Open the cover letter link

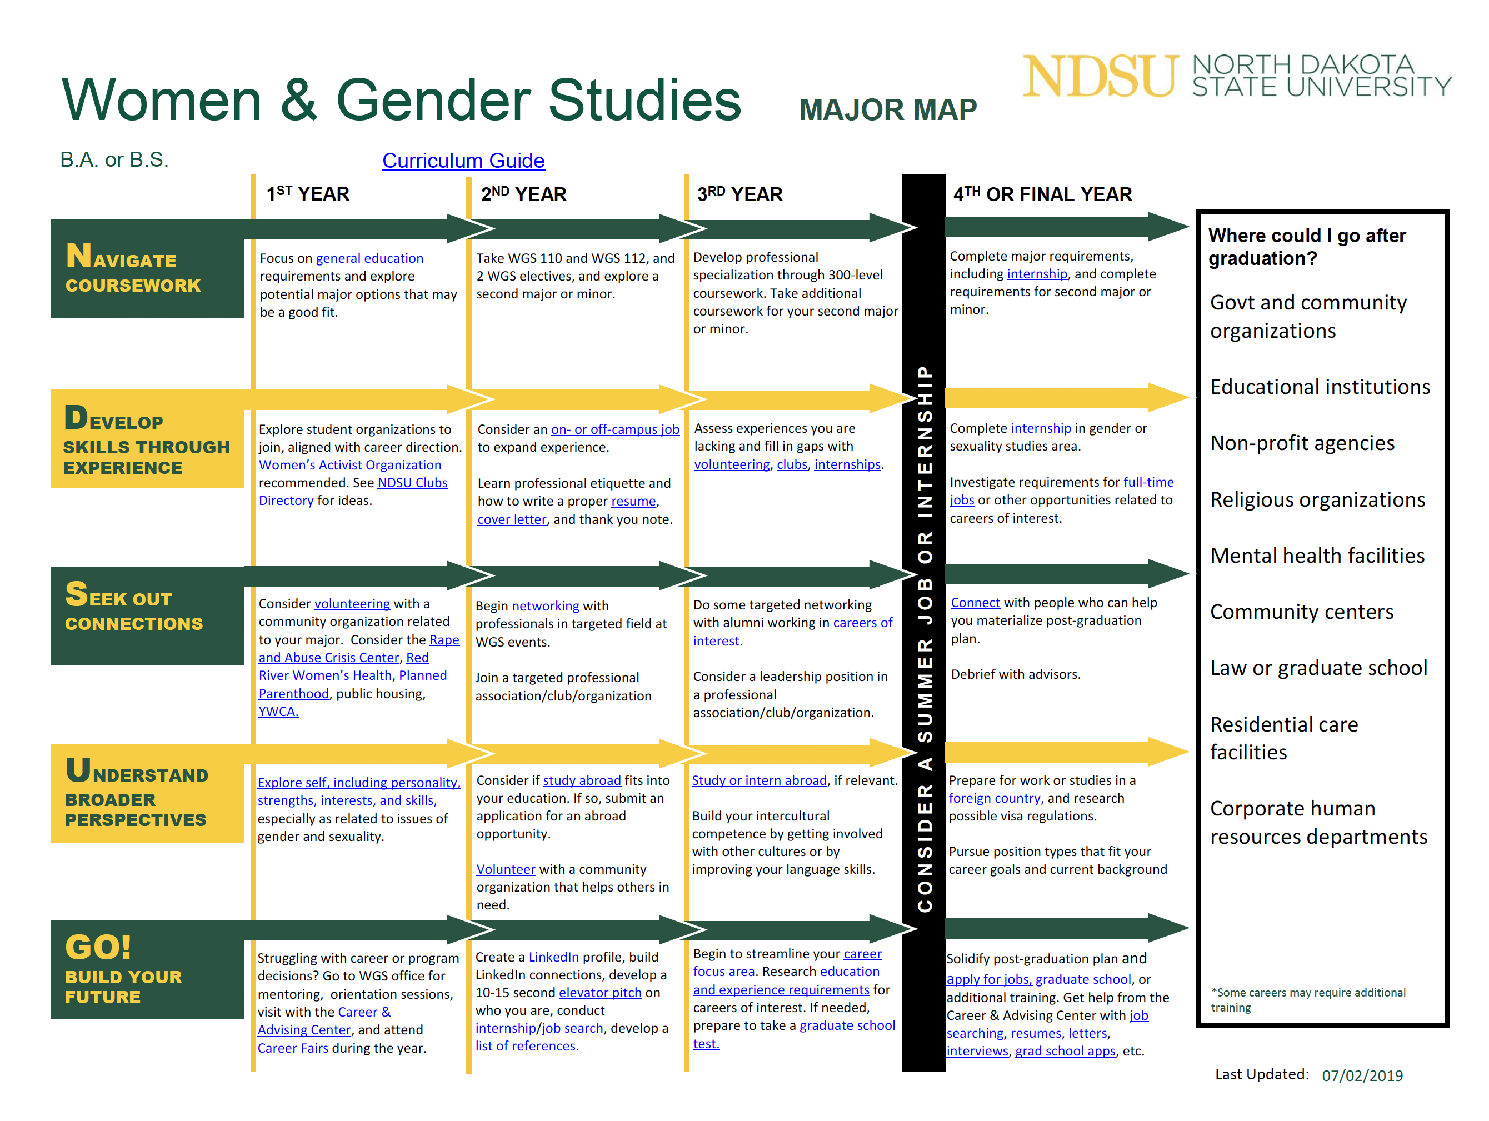511,519
